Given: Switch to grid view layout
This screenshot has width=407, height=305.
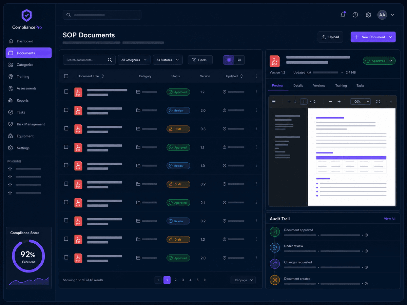Looking at the screenshot, I should point(239,60).
